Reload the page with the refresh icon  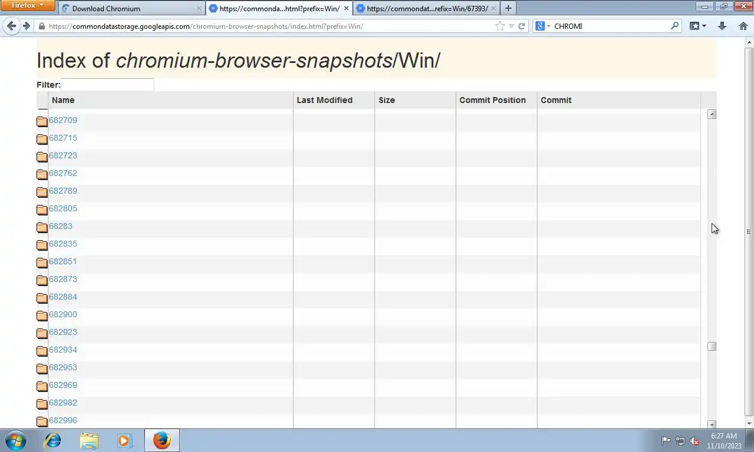tap(521, 26)
